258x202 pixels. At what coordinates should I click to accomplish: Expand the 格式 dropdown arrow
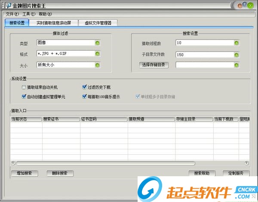click(x=98, y=54)
